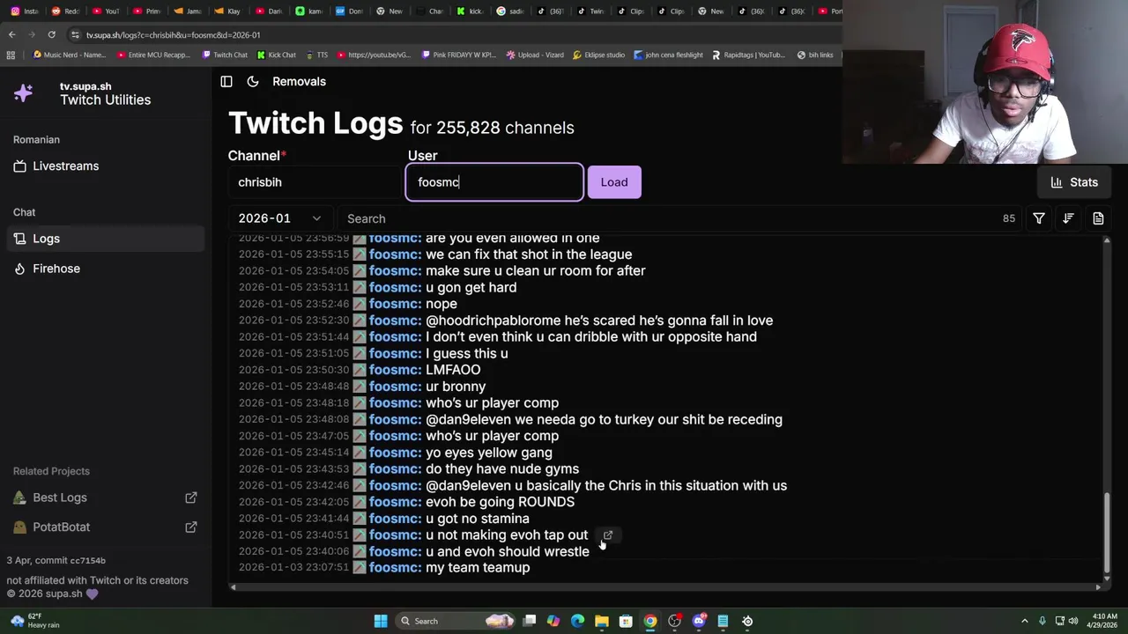Open the Rapidtags YouTube bookmark

tap(748, 55)
